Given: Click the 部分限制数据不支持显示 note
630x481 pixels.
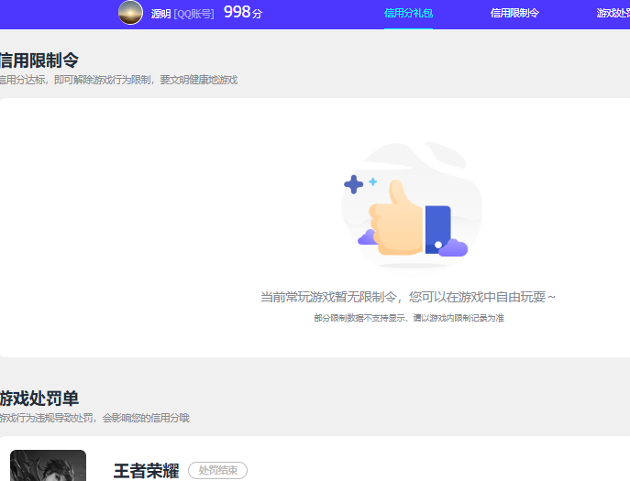Looking at the screenshot, I should (x=409, y=318).
